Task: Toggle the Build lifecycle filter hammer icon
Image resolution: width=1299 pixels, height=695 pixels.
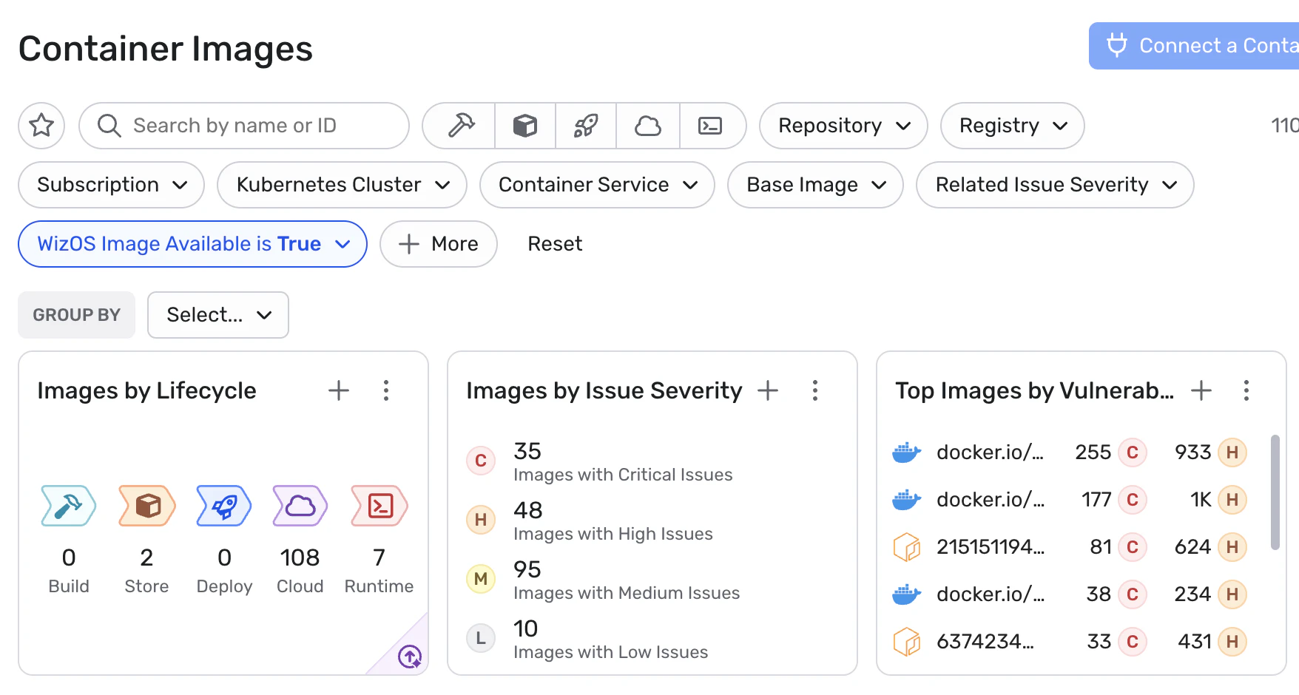Action: coord(460,126)
